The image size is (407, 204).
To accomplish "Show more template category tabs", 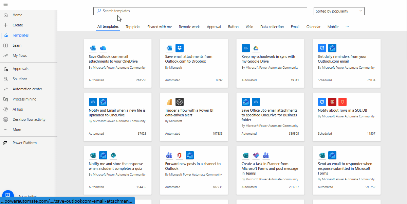I will pos(347,27).
